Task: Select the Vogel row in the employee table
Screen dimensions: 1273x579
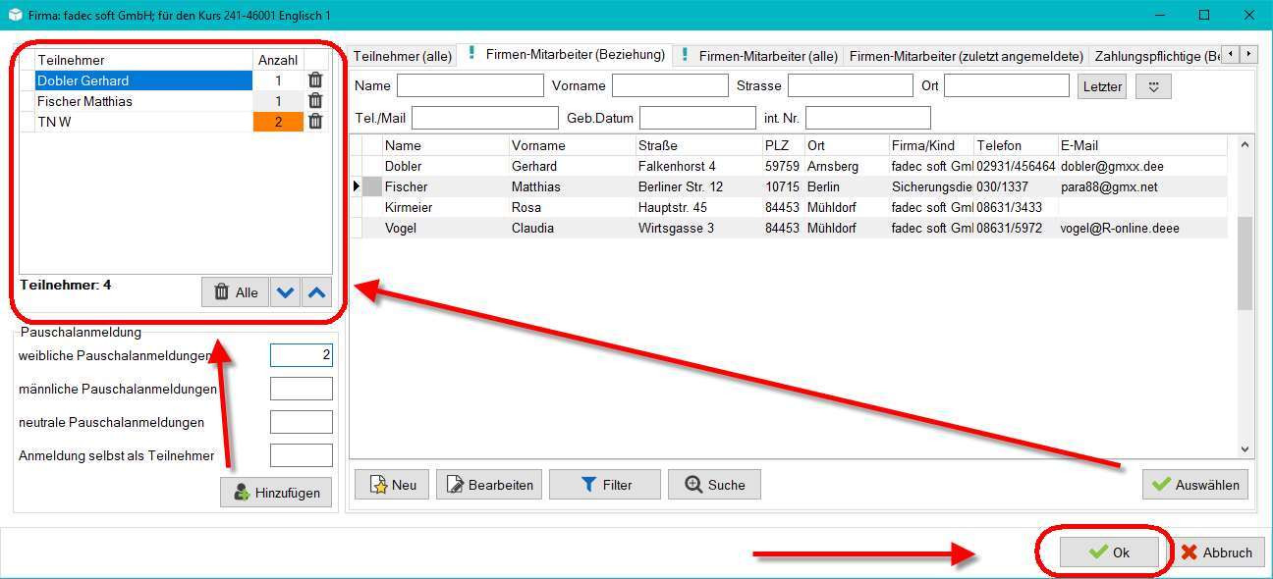Action: click(x=790, y=228)
